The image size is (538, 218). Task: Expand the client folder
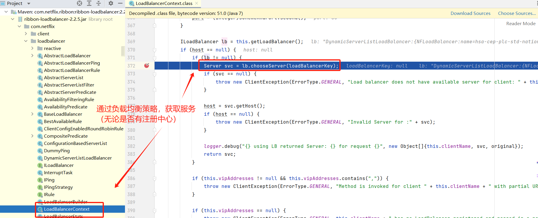[x=26, y=34]
